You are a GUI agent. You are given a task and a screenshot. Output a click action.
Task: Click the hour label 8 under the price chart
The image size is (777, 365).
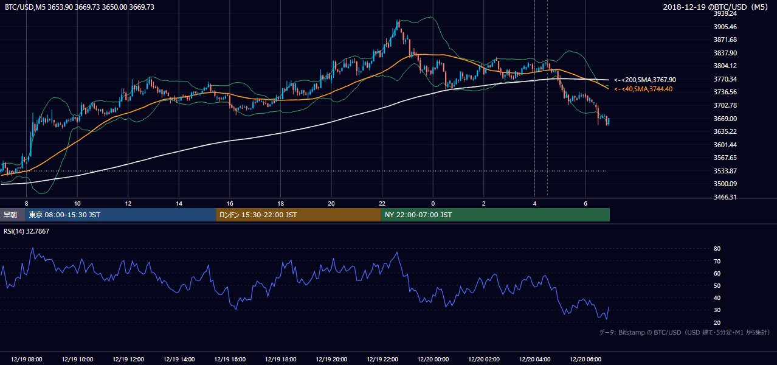26,203
